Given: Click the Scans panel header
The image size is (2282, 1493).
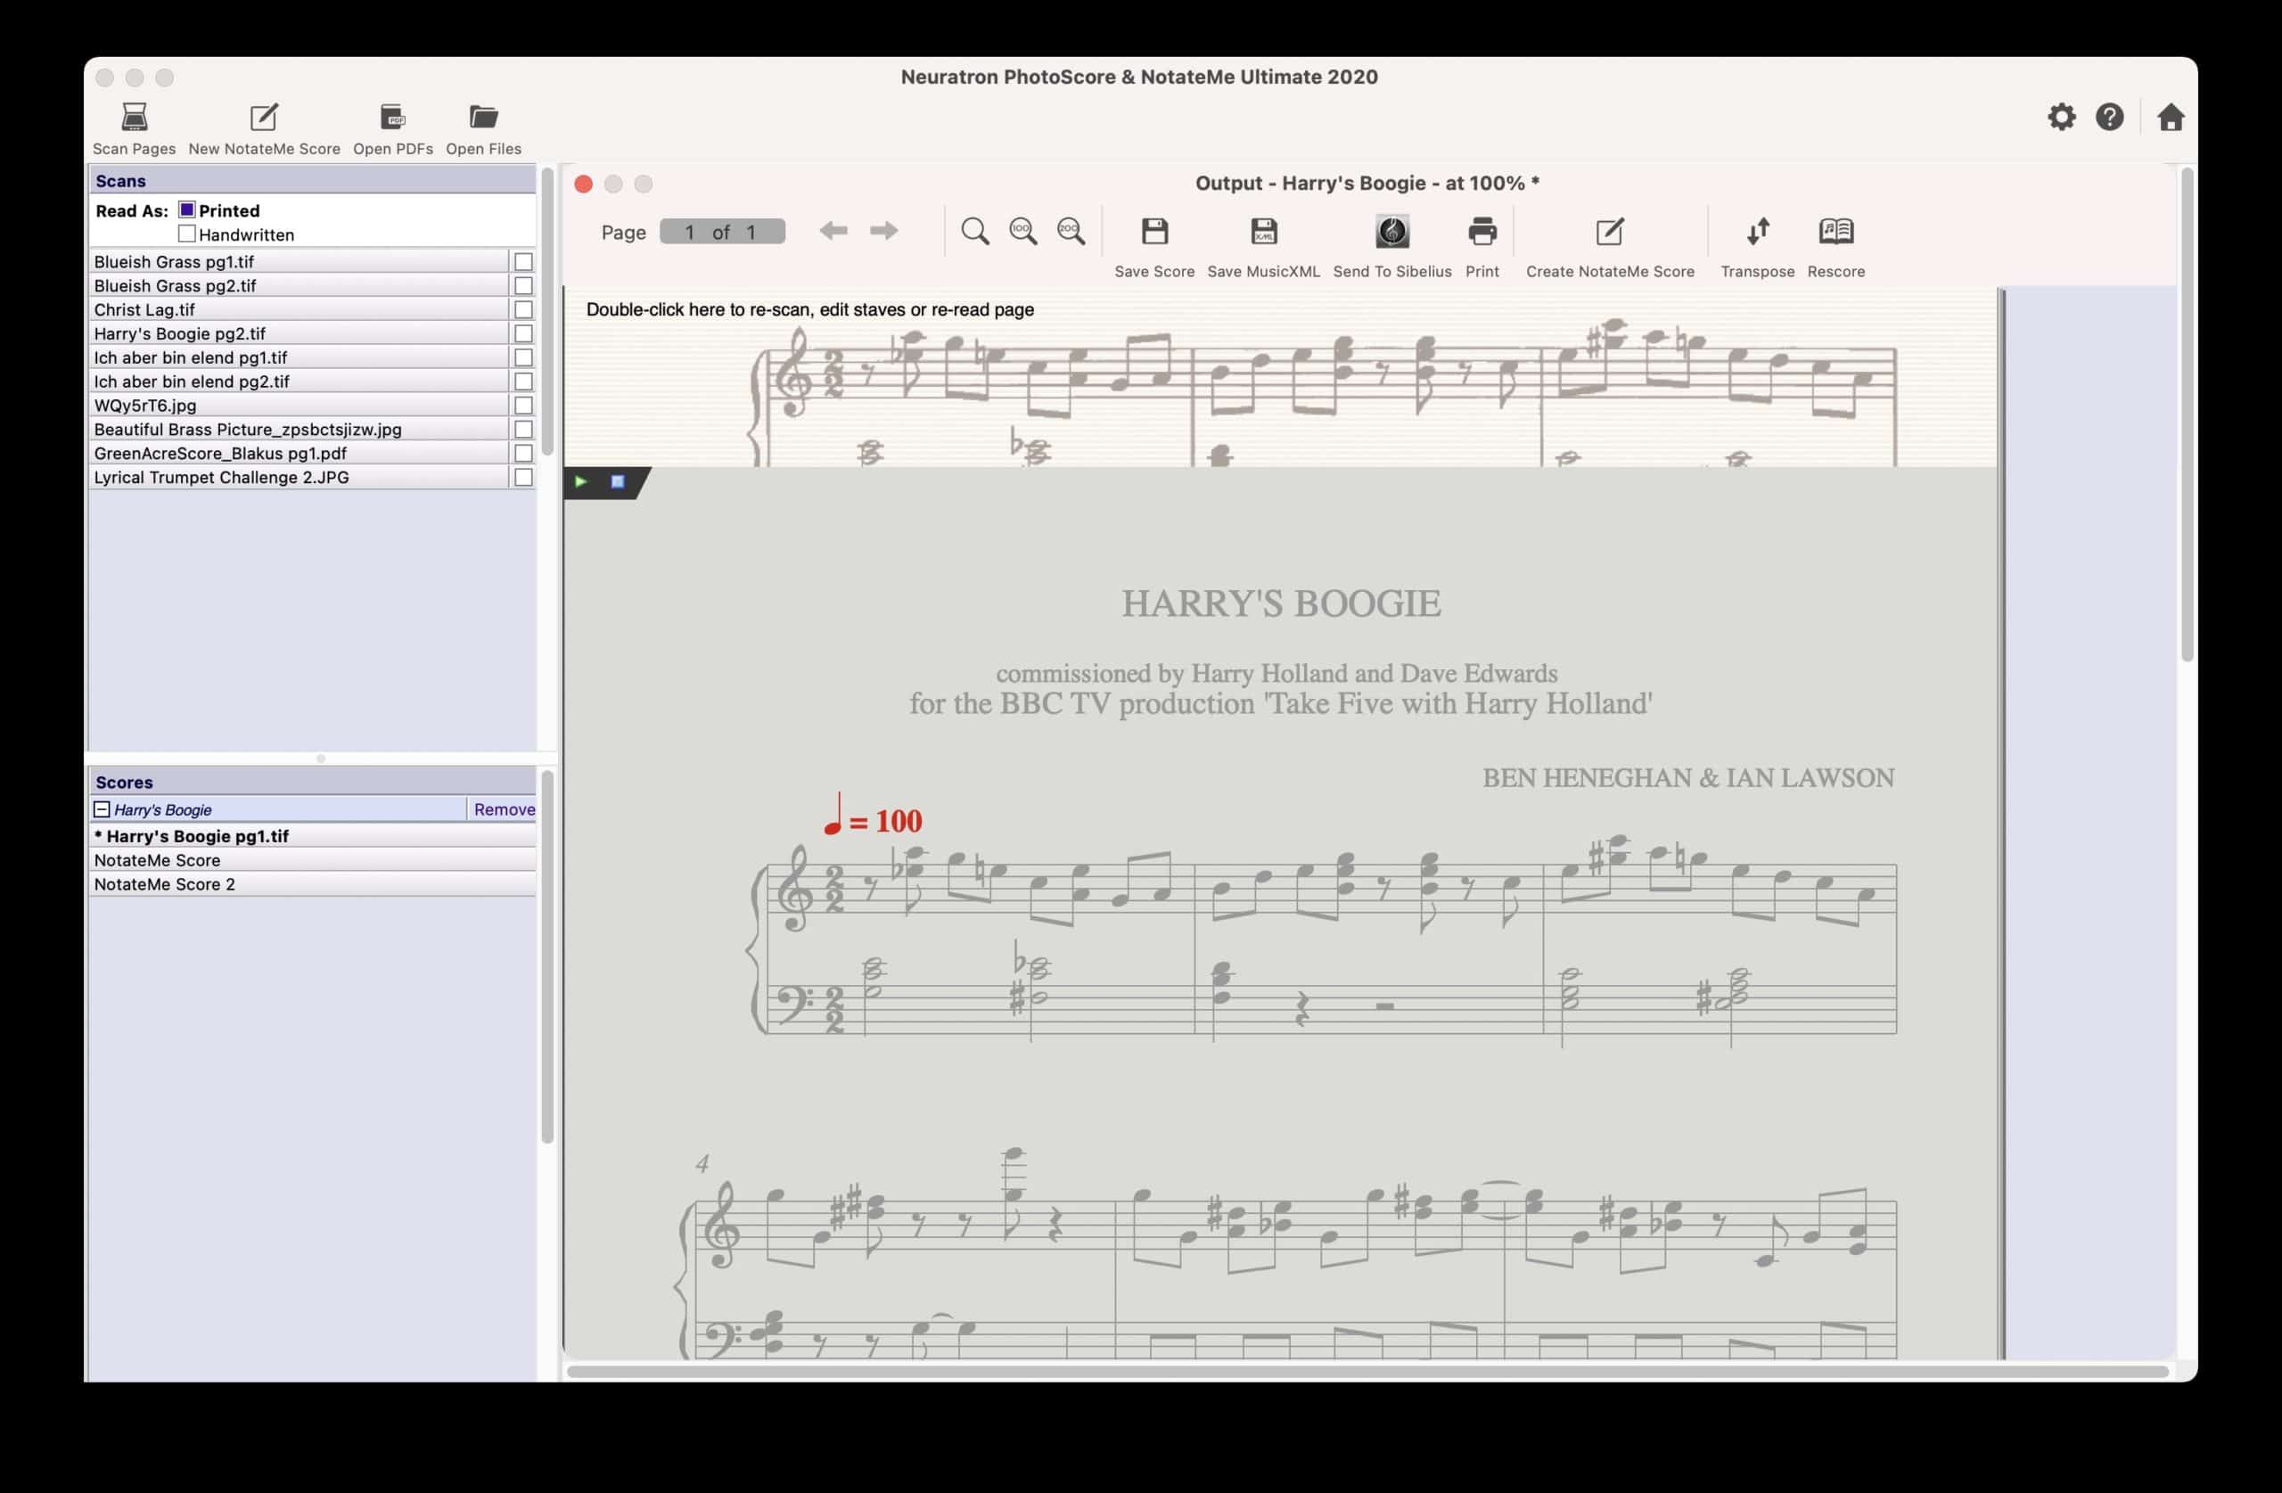Looking at the screenshot, I should [313, 180].
